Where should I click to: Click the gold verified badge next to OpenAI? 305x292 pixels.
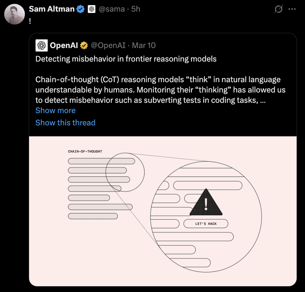84,45
